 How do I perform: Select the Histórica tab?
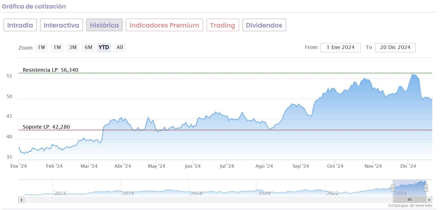pyautogui.click(x=104, y=25)
